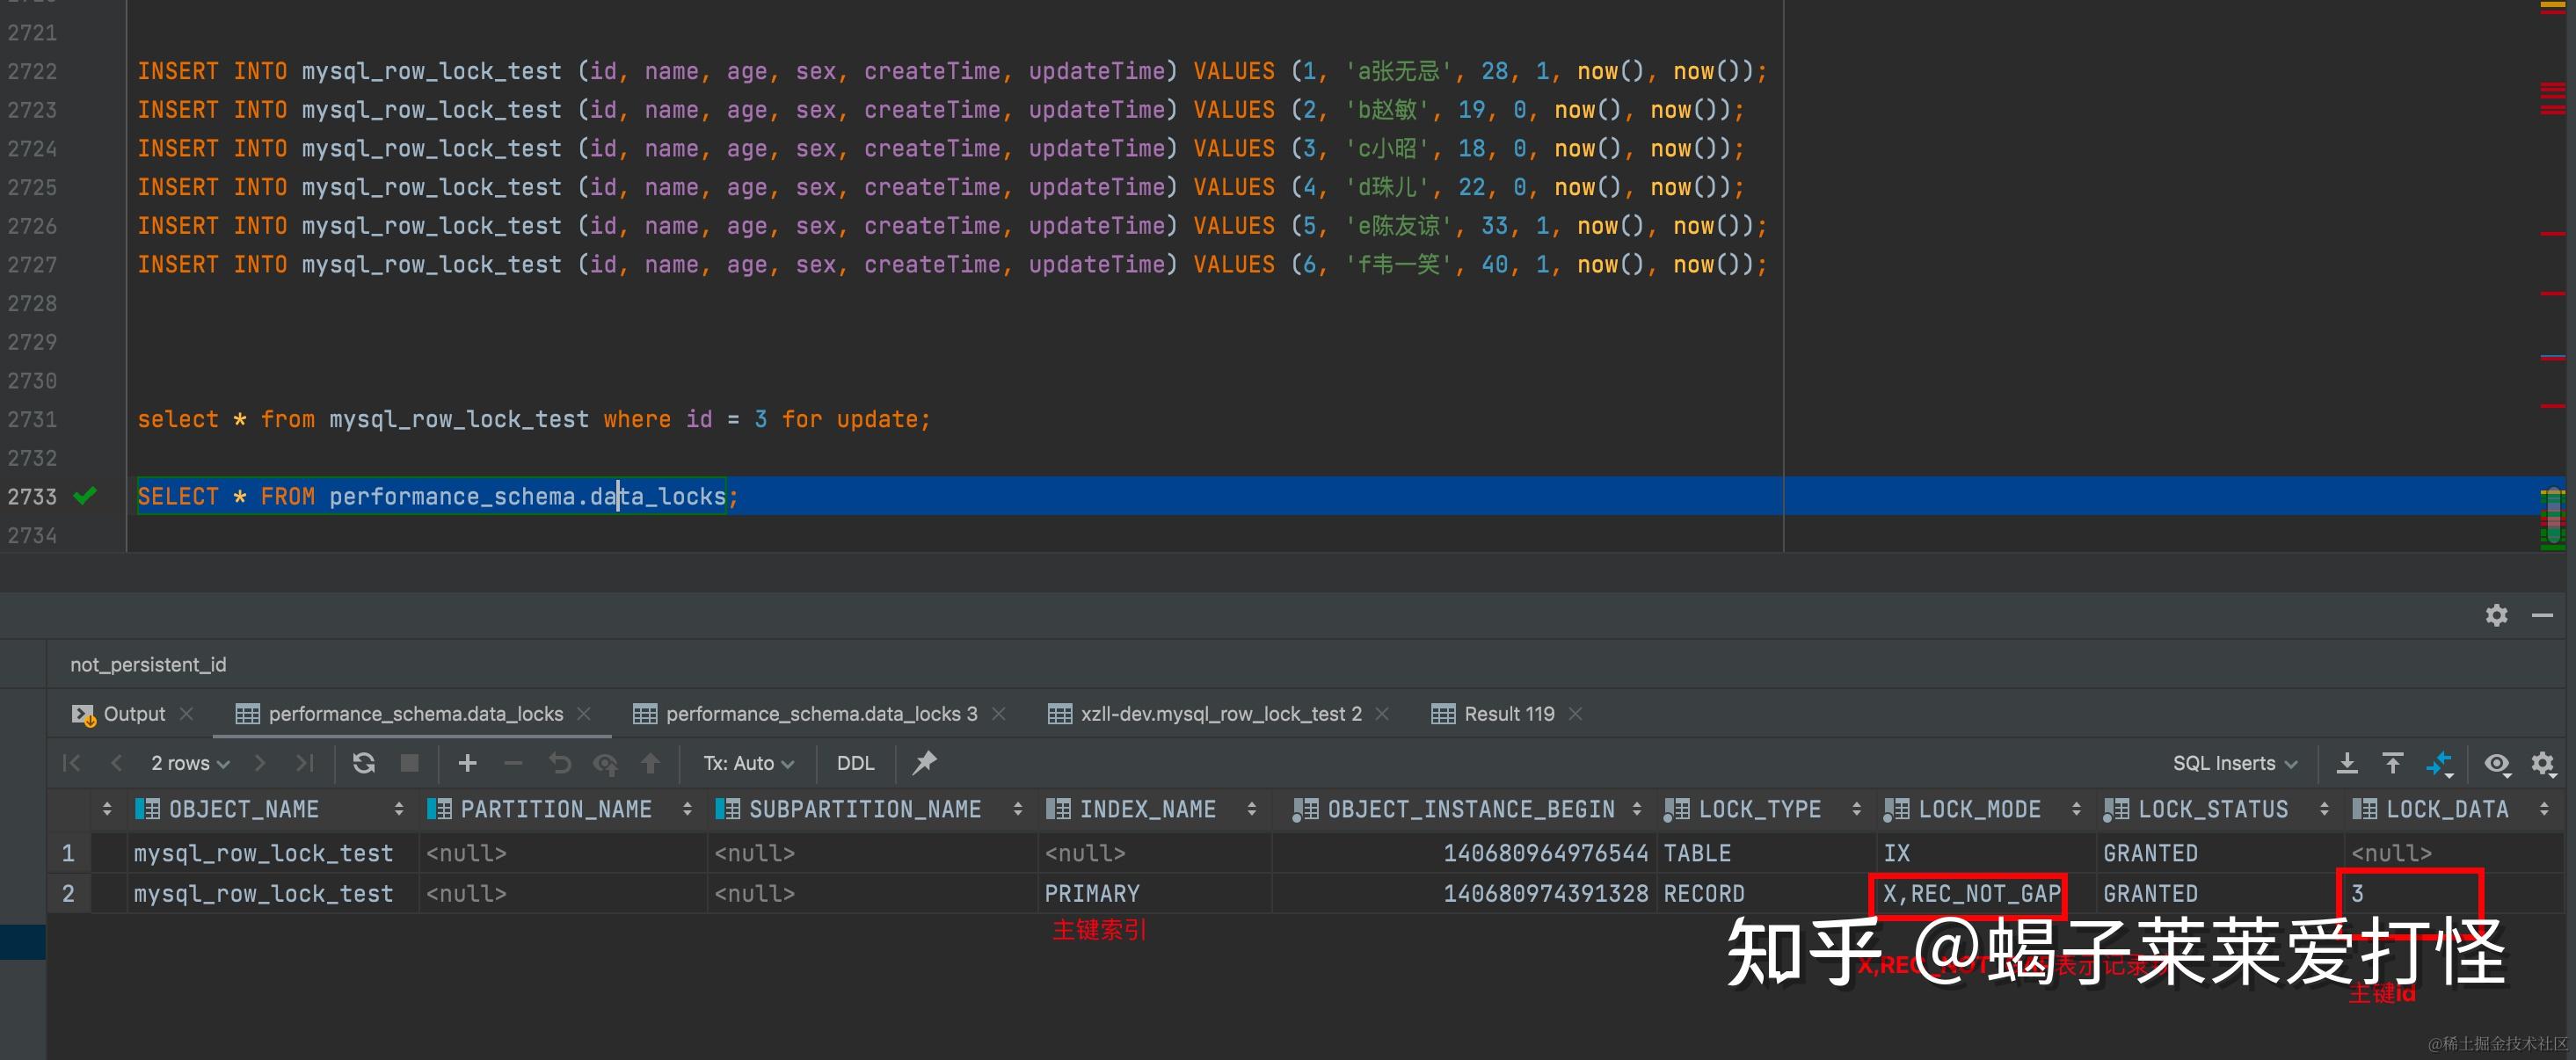The image size is (2576, 1060).
Task: Toggle data compare mode with blue arrows icon
Action: pyautogui.click(x=2440, y=763)
